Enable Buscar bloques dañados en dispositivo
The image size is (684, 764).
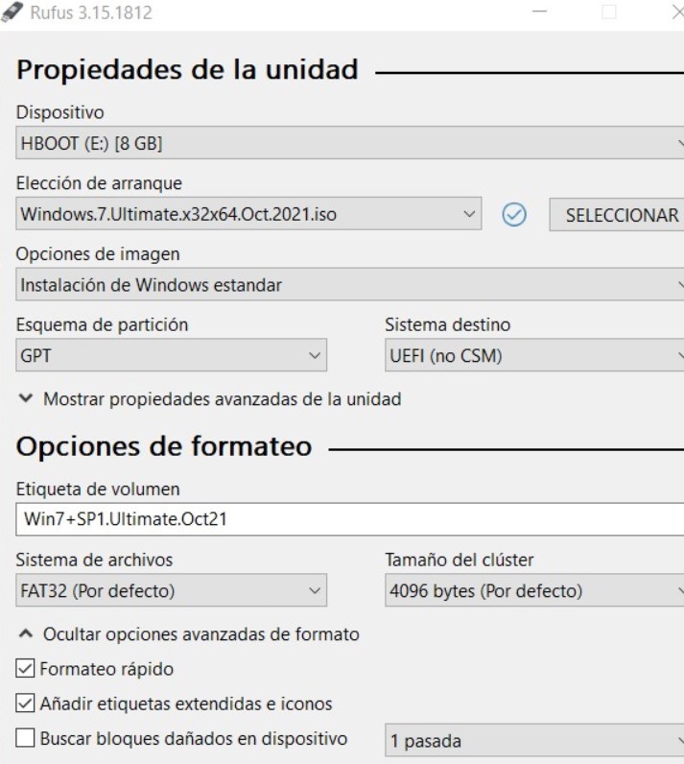point(26,739)
